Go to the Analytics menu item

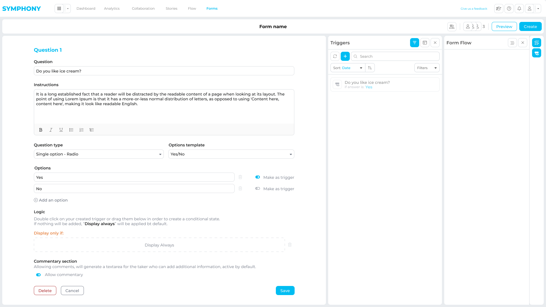click(x=112, y=9)
